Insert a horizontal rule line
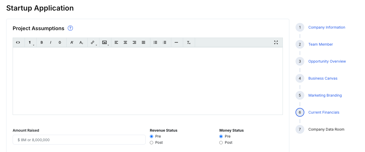 pyautogui.click(x=176, y=43)
